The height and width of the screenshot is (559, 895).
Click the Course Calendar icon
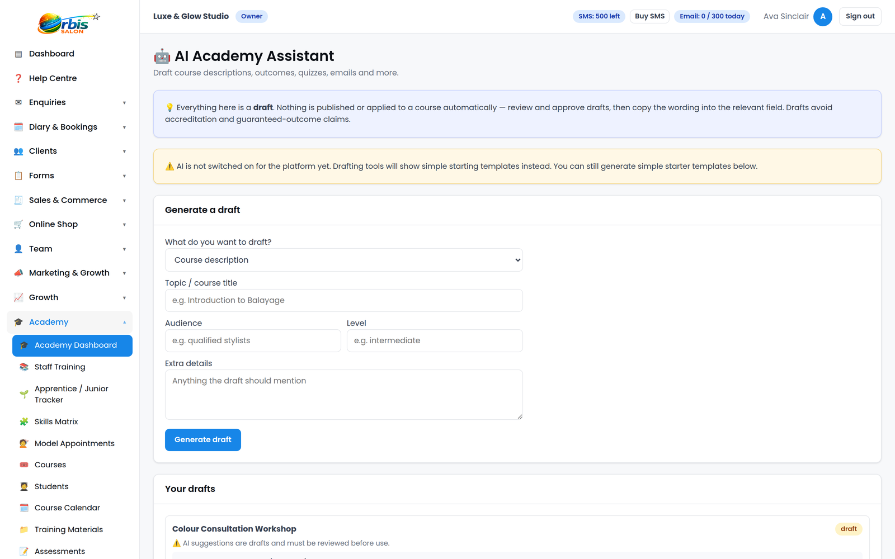(24, 508)
